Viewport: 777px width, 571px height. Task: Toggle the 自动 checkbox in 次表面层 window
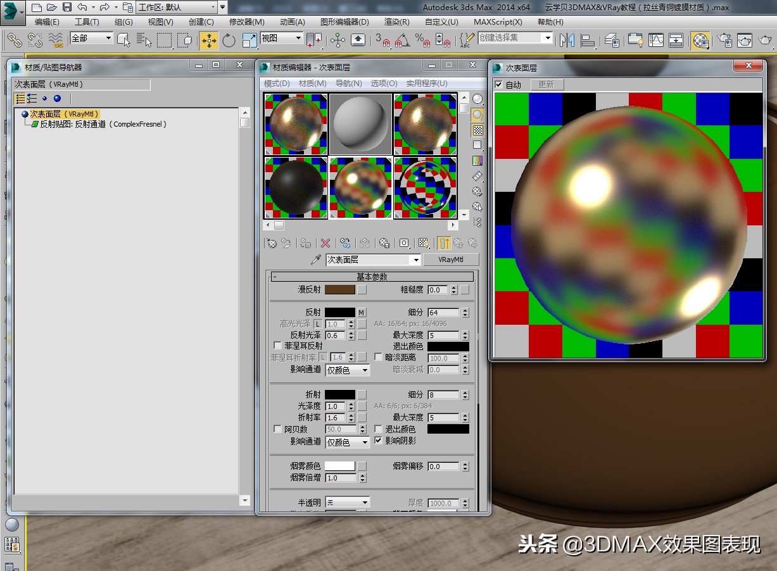click(500, 84)
